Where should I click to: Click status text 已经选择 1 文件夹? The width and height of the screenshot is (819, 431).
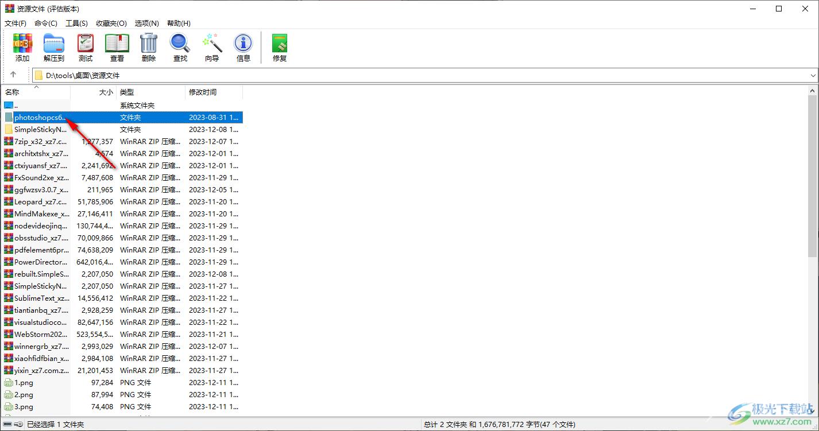point(56,424)
